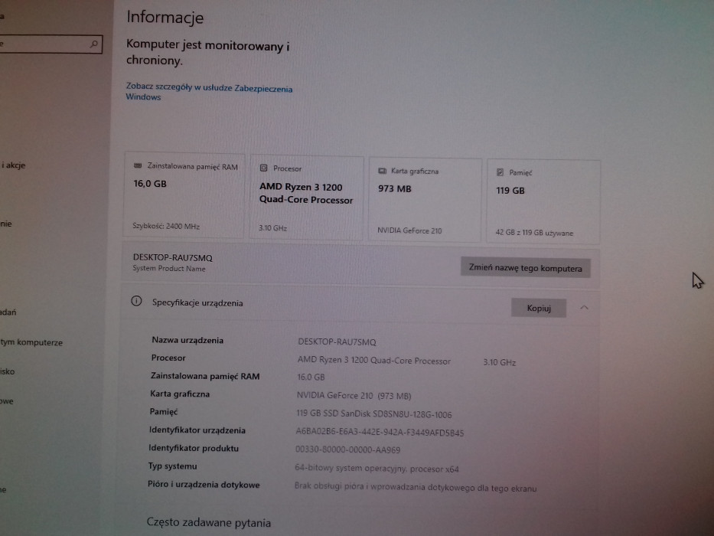The width and height of the screenshot is (714, 536).
Task: Click the bold 973 MB graphics memory value
Action: [x=394, y=188]
